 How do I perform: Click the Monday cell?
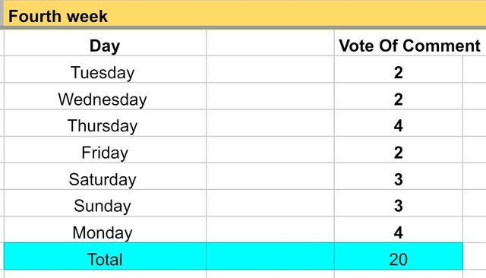(x=105, y=229)
